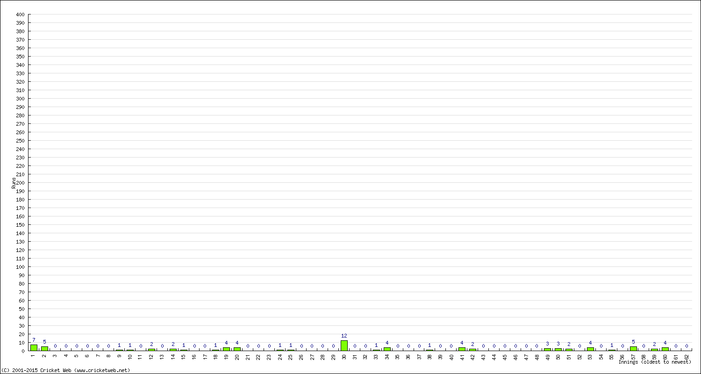Viewport: 701px width, 374px height.
Task: Click the 100 label on the y-axis
Action: coord(20,267)
